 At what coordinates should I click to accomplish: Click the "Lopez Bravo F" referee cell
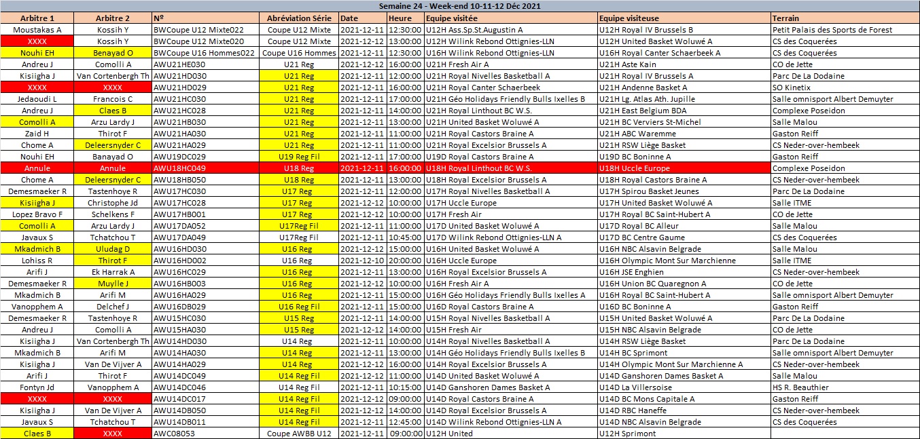point(37,214)
